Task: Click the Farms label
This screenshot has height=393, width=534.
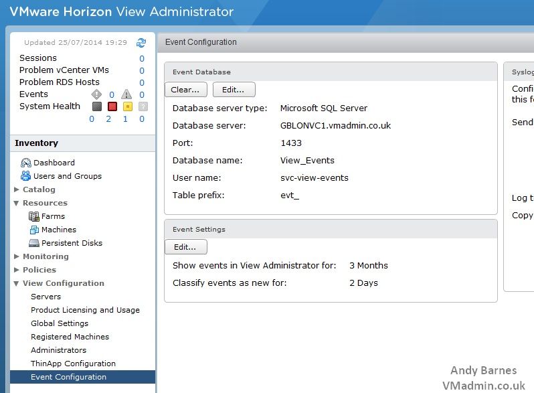Action: tap(53, 216)
